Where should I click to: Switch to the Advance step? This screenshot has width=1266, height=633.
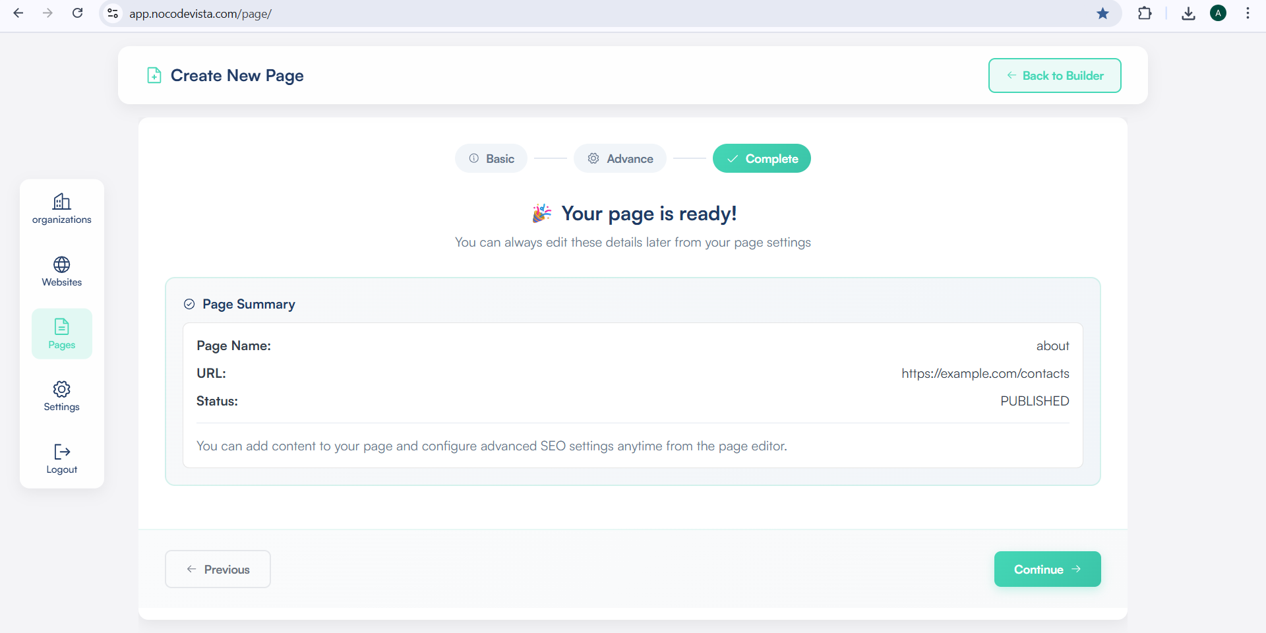pyautogui.click(x=620, y=159)
